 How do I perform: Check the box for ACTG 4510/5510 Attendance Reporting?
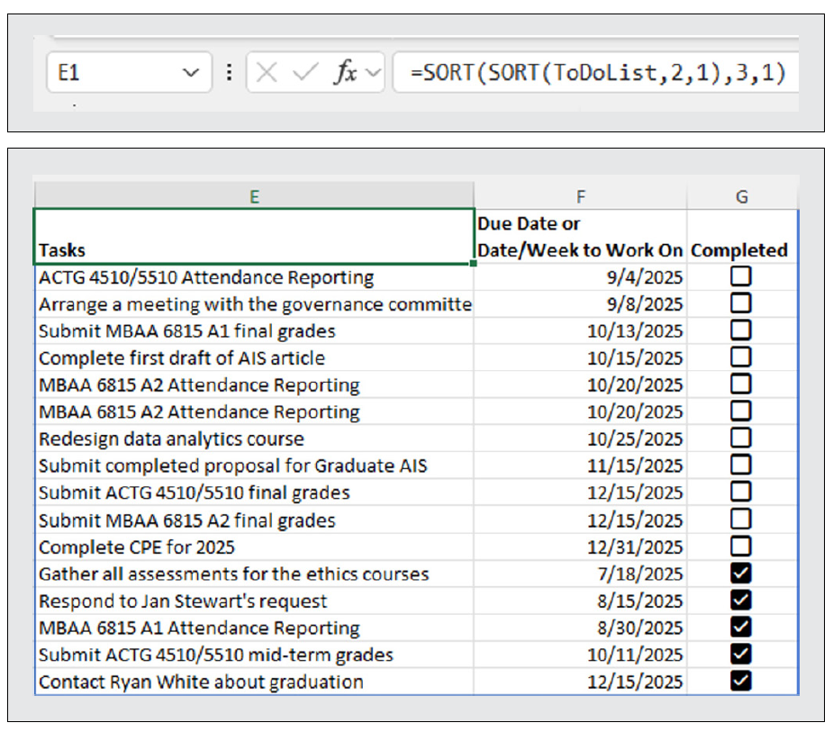[740, 277]
